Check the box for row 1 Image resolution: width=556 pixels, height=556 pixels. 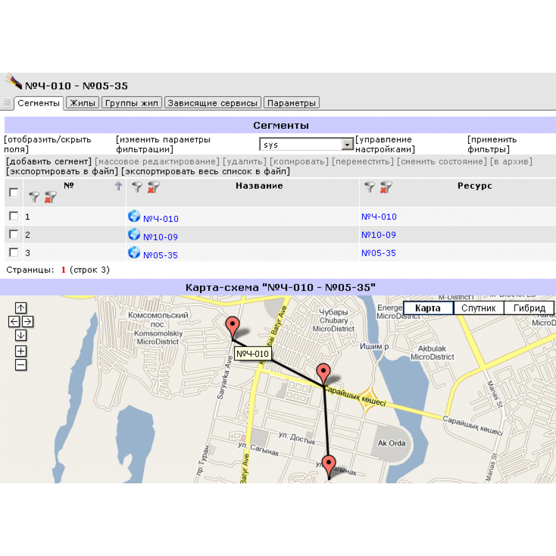14,216
